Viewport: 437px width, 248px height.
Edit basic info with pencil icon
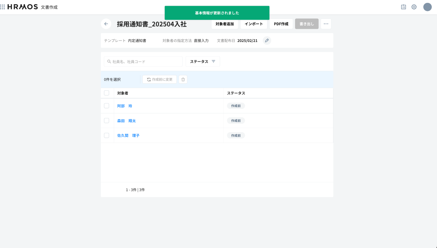267,41
